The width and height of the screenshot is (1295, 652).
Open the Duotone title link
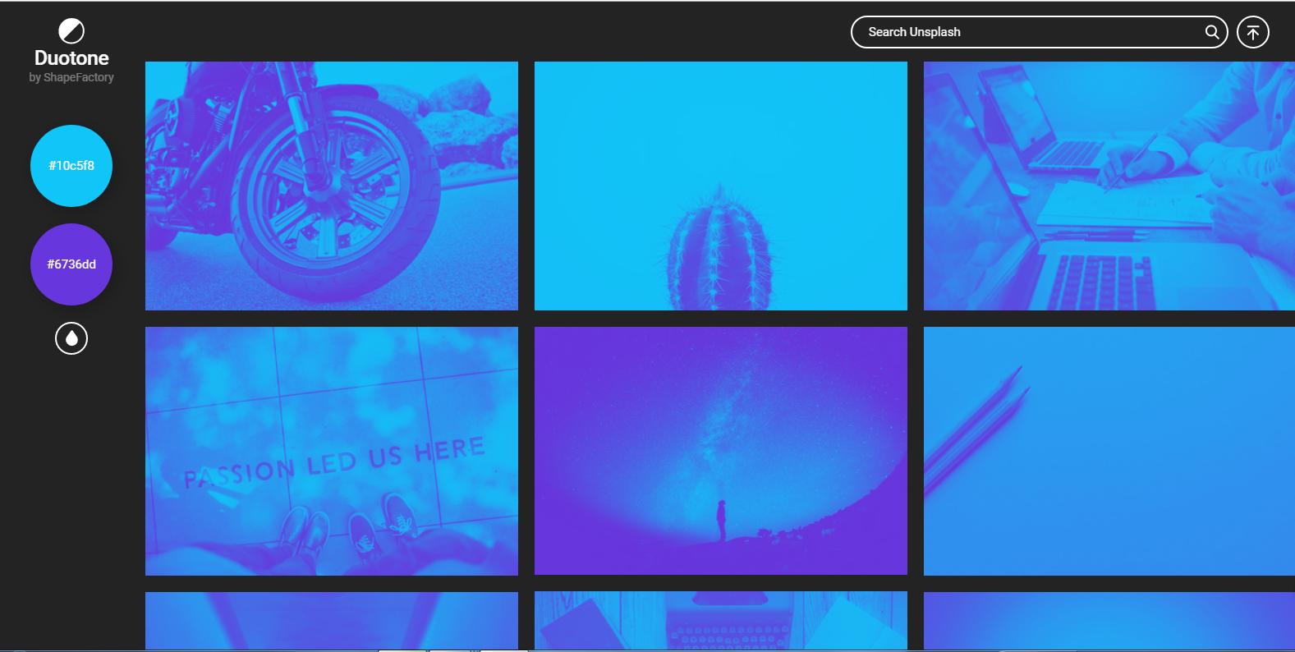click(71, 58)
